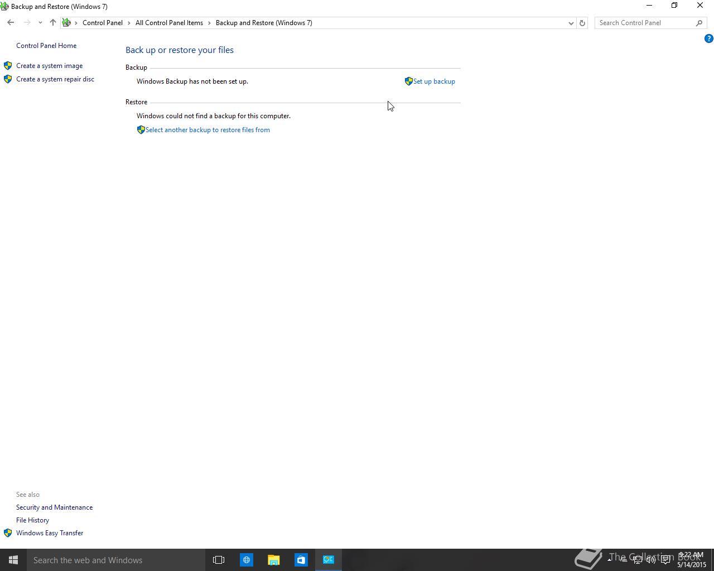
Task: Refresh the Control Panel view
Action: coord(582,23)
